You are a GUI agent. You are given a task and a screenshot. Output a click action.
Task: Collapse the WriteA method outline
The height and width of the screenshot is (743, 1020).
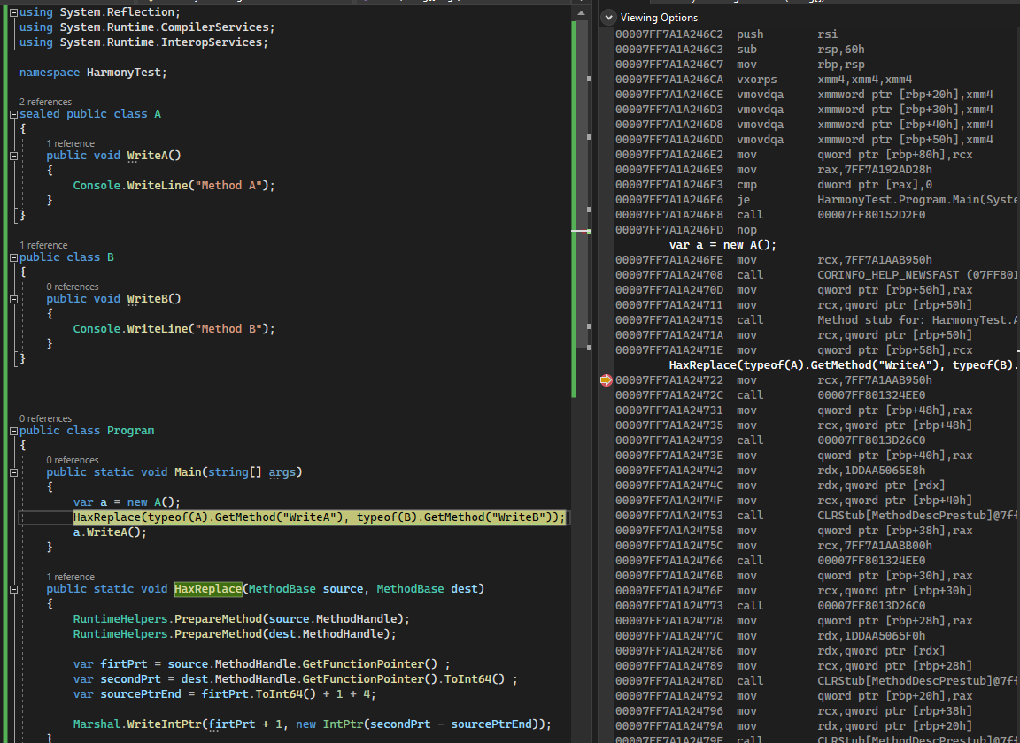point(13,156)
